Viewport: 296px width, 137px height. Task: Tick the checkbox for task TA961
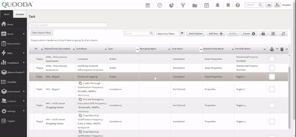(x=272, y=89)
